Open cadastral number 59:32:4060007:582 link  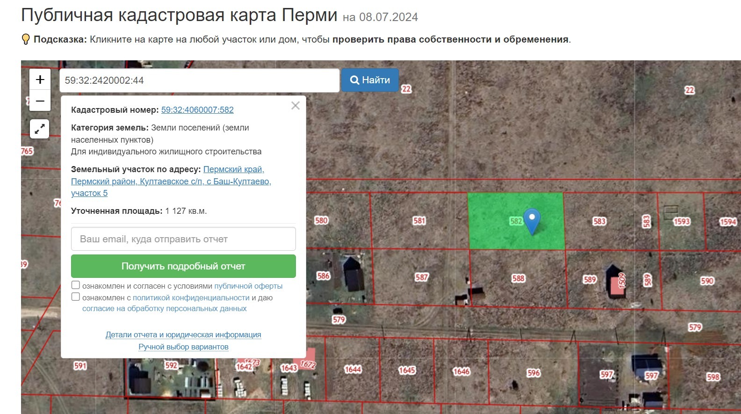click(197, 110)
